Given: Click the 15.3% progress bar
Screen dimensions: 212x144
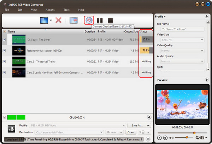Looking at the screenshot, I should (x=146, y=39).
